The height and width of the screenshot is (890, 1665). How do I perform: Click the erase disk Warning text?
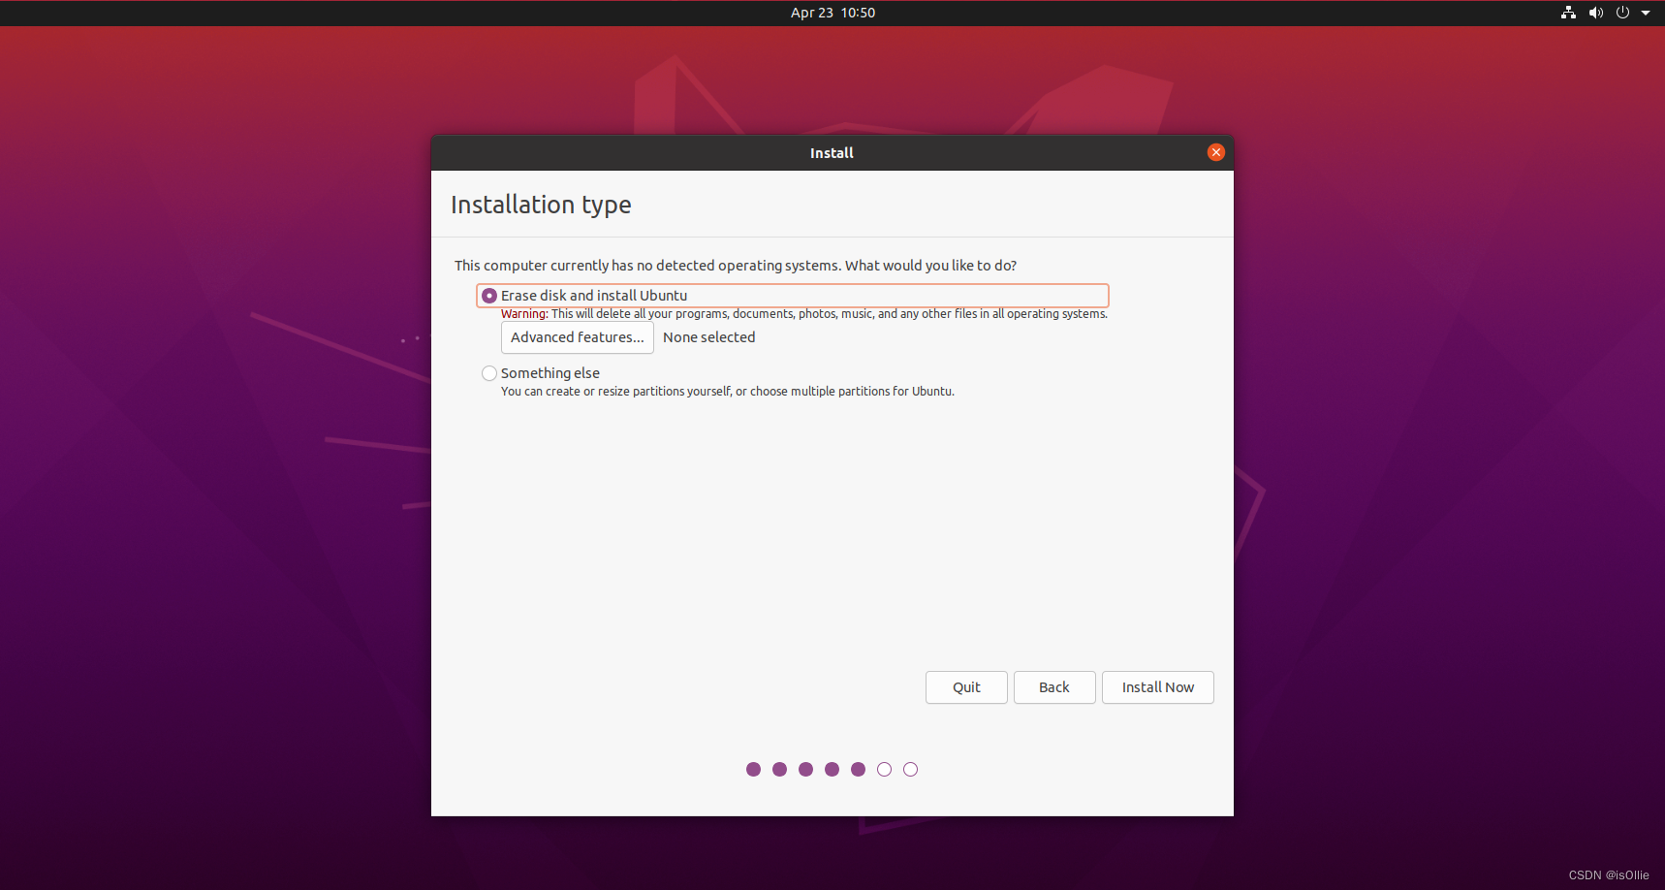(804, 314)
